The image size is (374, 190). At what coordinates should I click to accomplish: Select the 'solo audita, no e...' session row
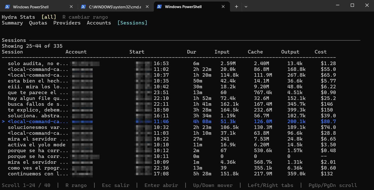point(169,63)
